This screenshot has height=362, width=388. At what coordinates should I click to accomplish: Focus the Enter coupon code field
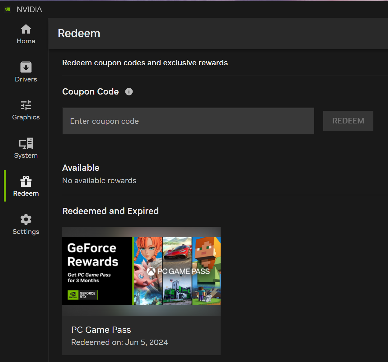[x=188, y=121]
